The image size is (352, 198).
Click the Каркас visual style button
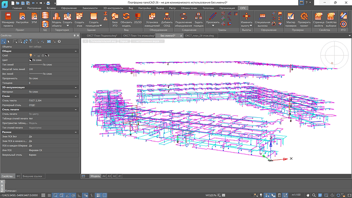(x=124, y=41)
